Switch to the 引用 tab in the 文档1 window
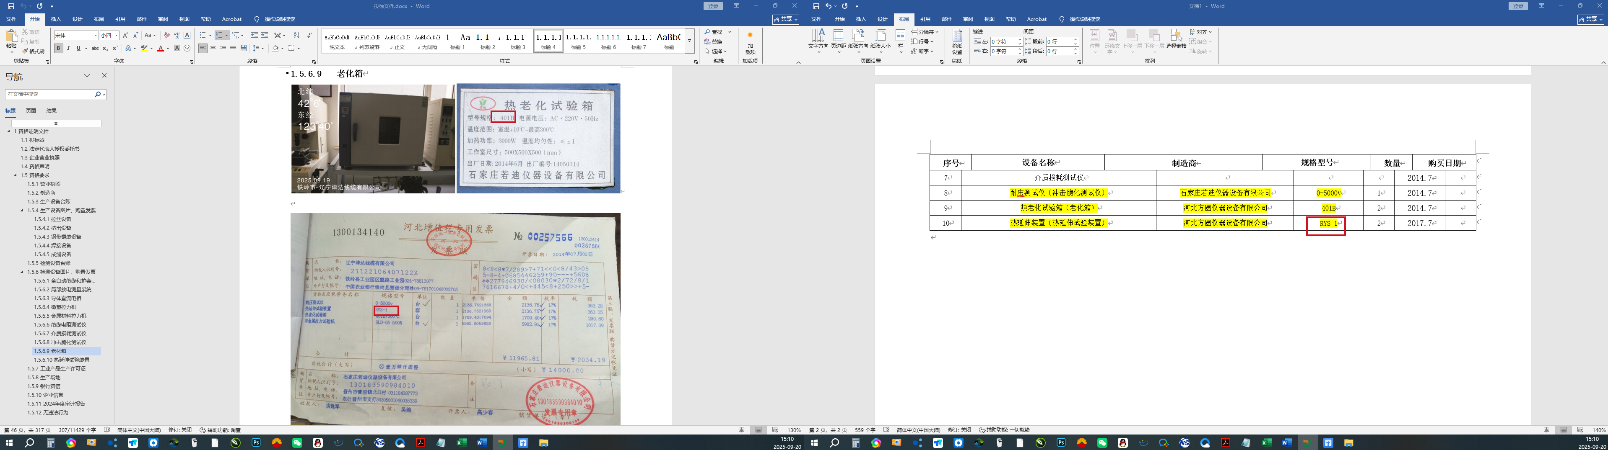 click(x=925, y=19)
